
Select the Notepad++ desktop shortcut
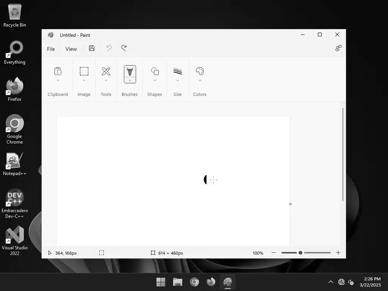coord(15,164)
